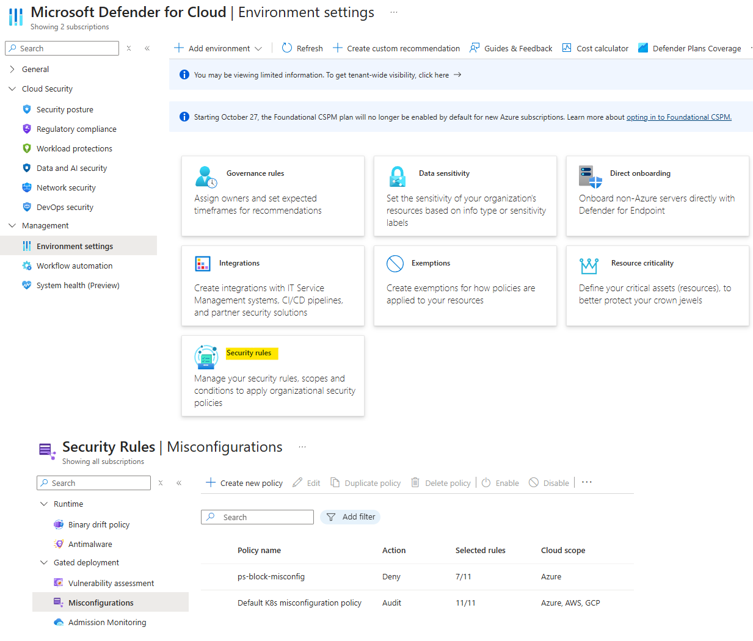Click the Refresh icon in the toolbar
This screenshot has height=641, width=753.
coord(287,48)
